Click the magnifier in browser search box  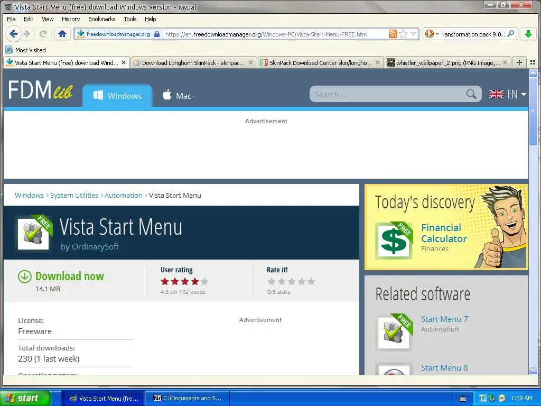click(x=511, y=33)
